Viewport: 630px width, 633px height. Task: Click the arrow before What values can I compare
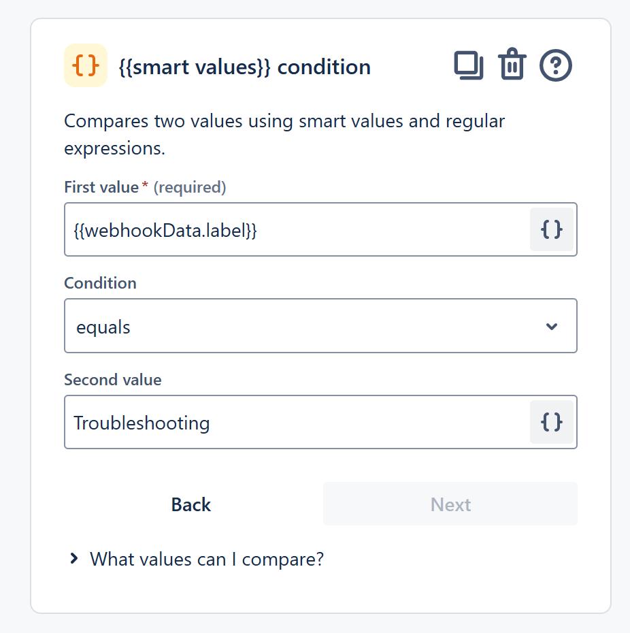(x=73, y=559)
